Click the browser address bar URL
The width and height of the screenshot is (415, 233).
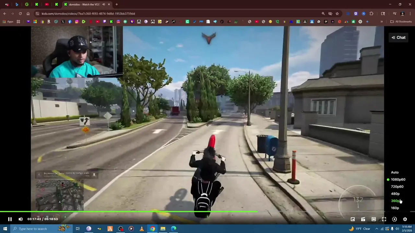coord(88,14)
